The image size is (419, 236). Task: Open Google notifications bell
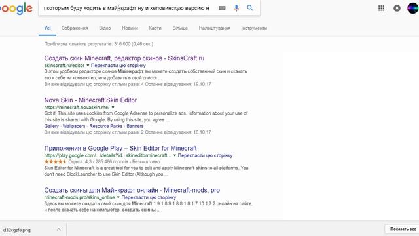pos(397,8)
